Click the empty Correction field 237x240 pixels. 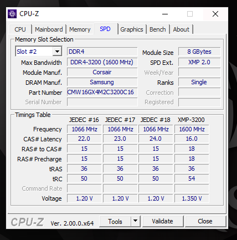tap(199, 92)
